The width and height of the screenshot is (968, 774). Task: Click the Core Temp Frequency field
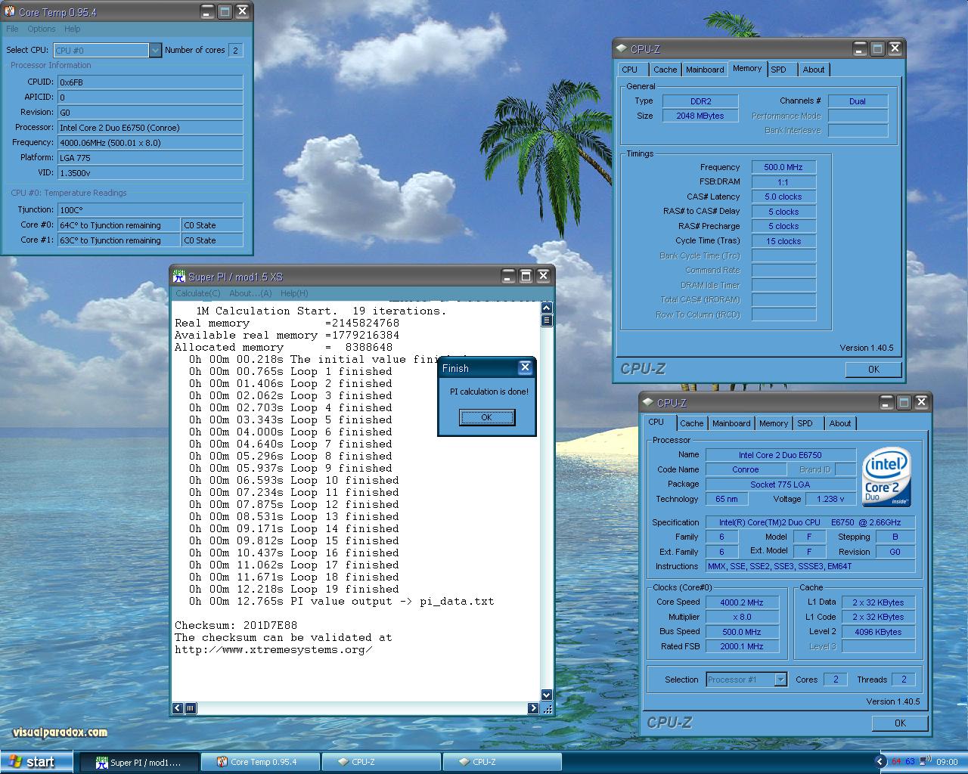pyautogui.click(x=150, y=142)
